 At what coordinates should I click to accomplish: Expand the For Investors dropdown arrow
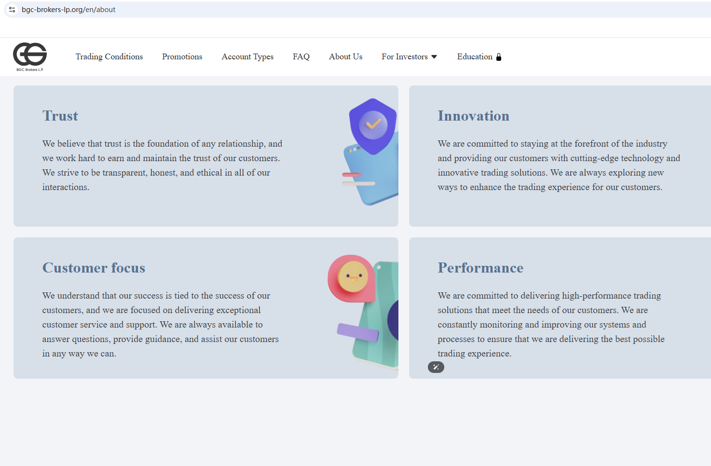(434, 57)
